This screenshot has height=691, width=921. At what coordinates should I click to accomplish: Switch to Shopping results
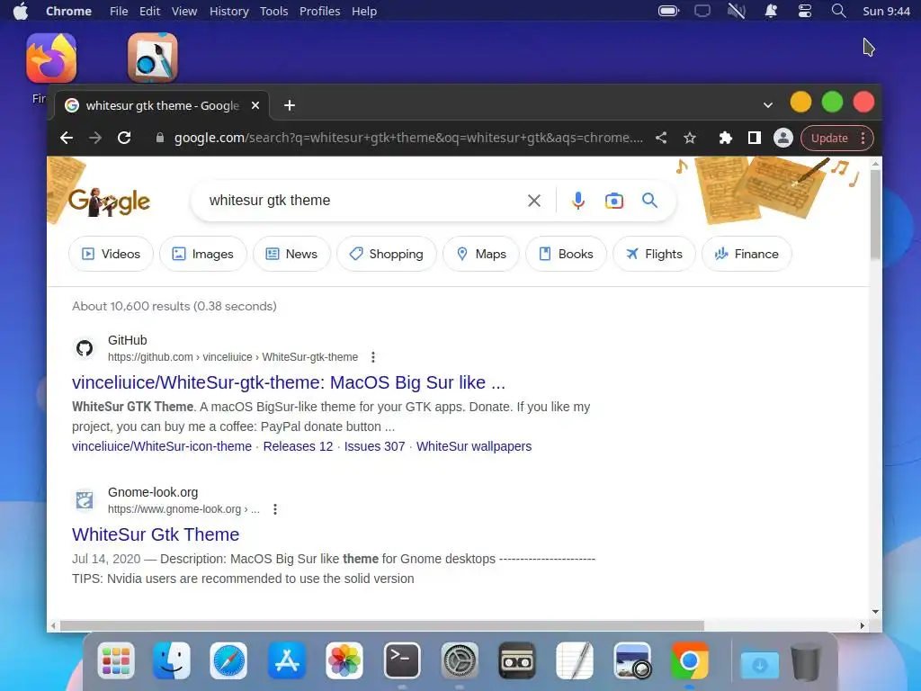(x=387, y=254)
